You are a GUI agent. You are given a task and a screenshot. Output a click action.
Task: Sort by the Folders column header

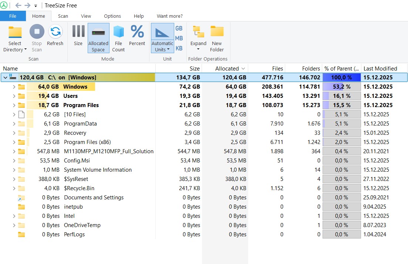(304, 69)
